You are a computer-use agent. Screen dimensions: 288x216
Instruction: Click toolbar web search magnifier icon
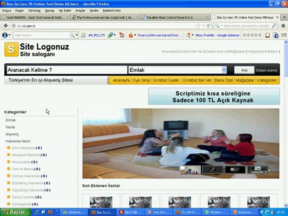[x=72, y=35]
